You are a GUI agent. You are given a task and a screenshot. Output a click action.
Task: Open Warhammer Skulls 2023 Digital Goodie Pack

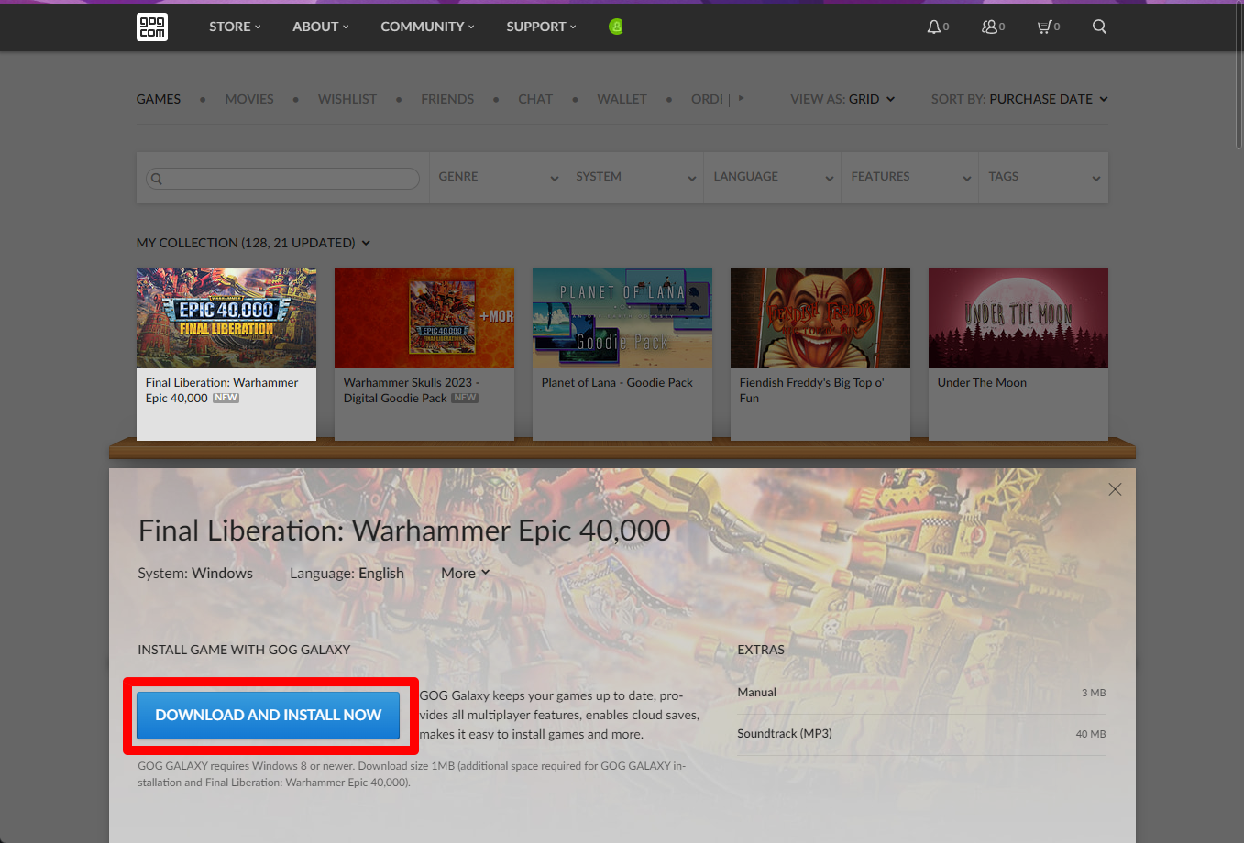point(424,354)
